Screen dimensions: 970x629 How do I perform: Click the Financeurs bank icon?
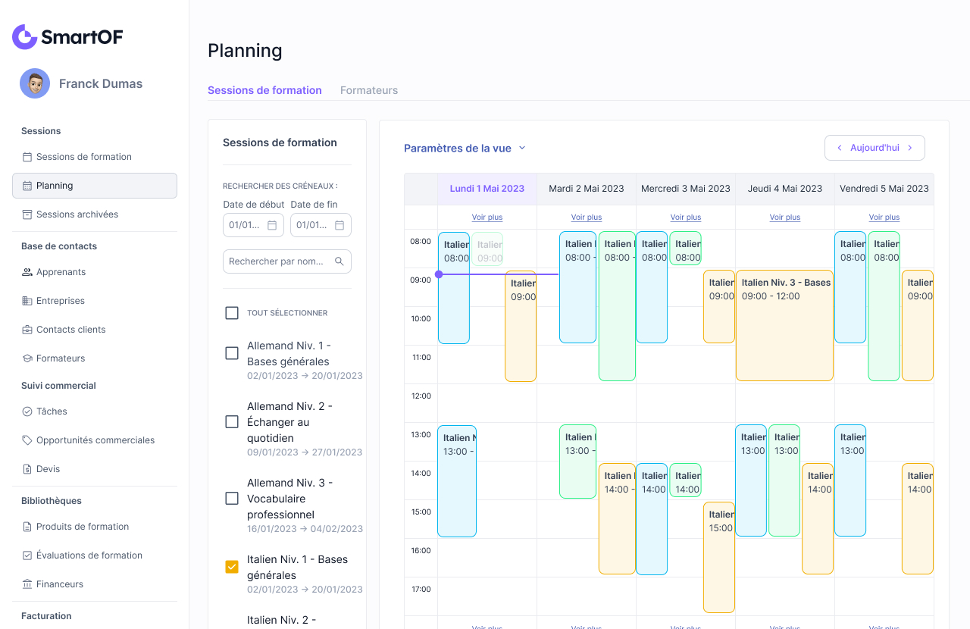[x=27, y=584]
